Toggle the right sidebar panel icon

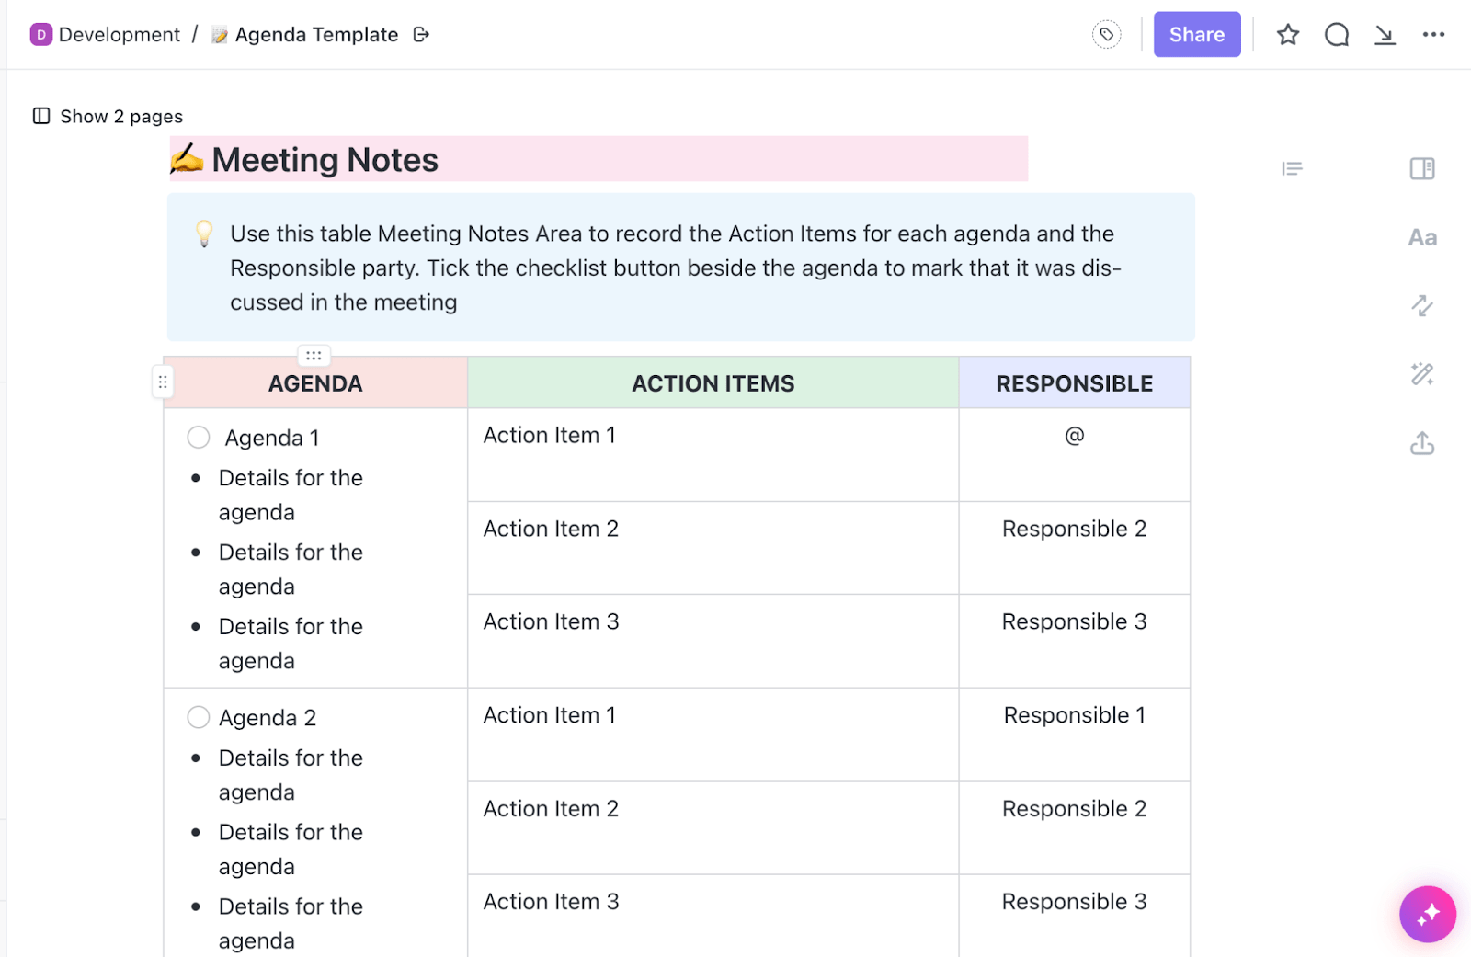click(1422, 168)
